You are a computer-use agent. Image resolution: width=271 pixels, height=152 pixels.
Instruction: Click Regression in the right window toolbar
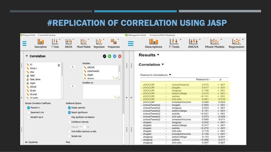236,44
